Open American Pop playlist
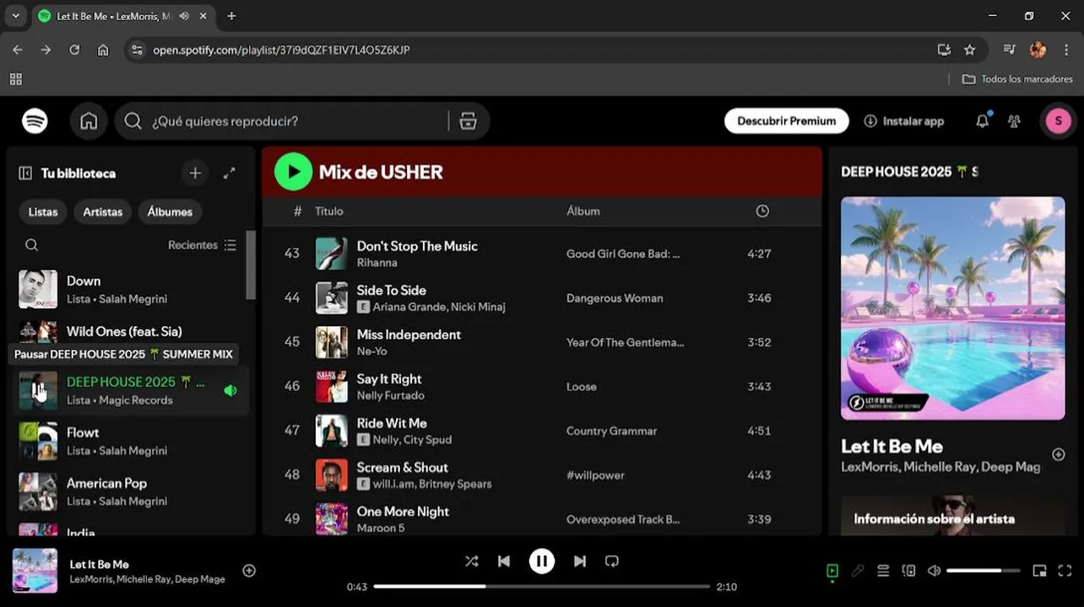 coord(131,492)
